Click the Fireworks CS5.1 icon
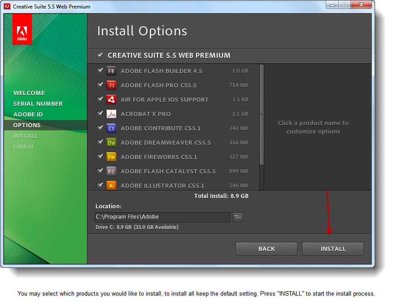This screenshot has height=301, width=393. point(111,157)
